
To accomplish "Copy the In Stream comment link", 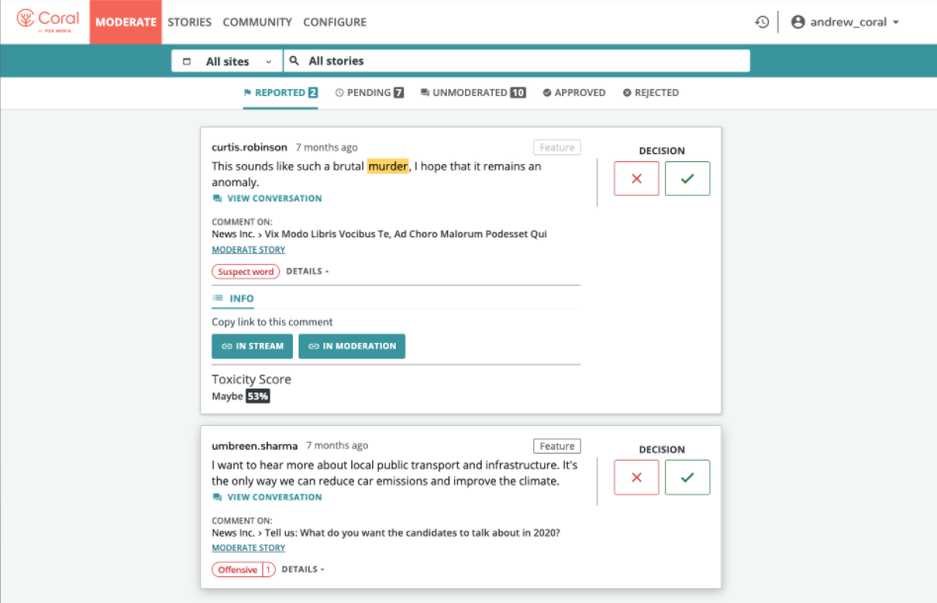I will 252,346.
